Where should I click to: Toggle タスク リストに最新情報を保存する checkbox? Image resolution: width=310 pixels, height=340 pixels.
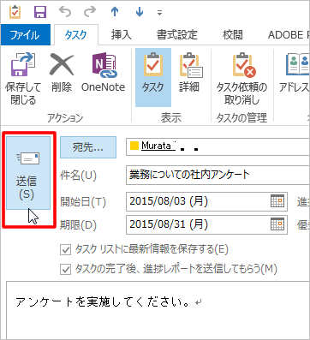click(x=66, y=250)
